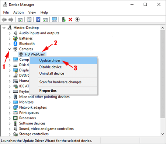This screenshot has height=144, width=166.
Task: Expand the Print queues chevron
Action: tap(10, 113)
